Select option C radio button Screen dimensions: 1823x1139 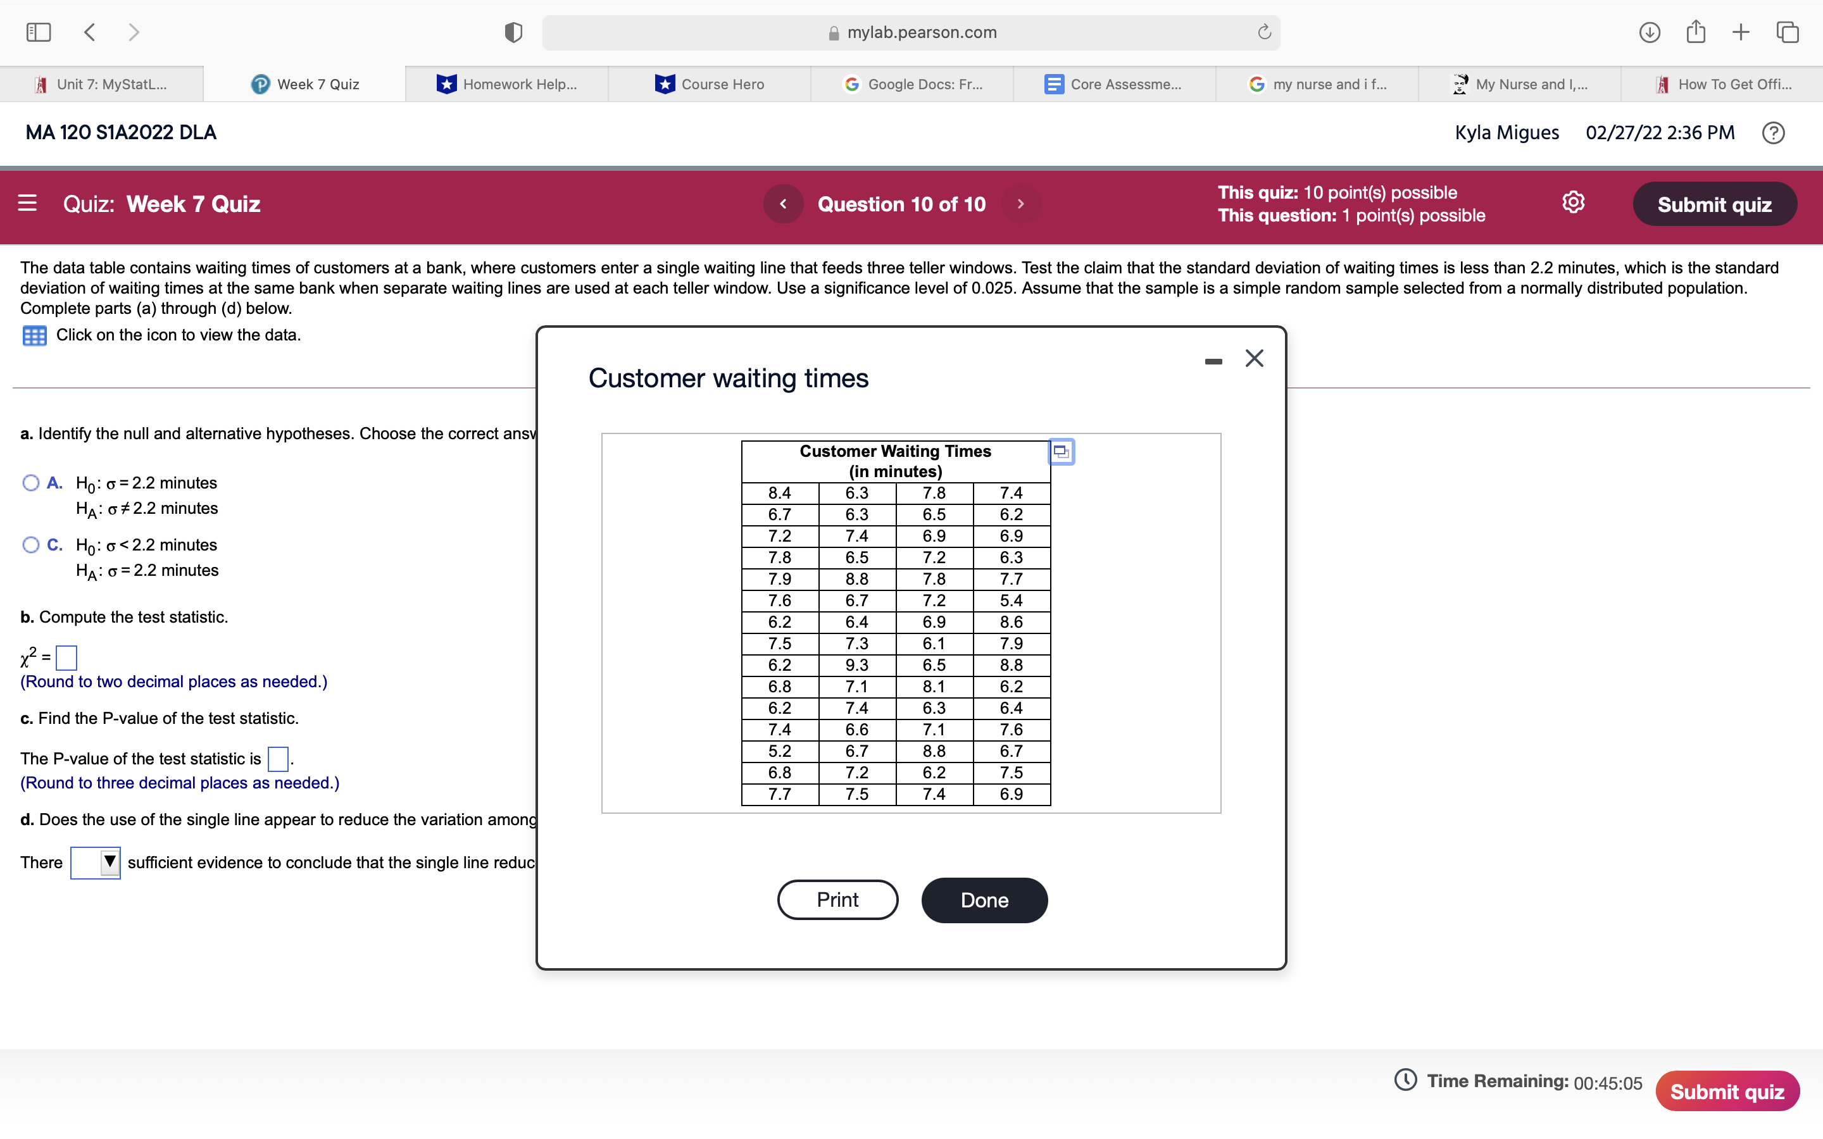click(31, 545)
